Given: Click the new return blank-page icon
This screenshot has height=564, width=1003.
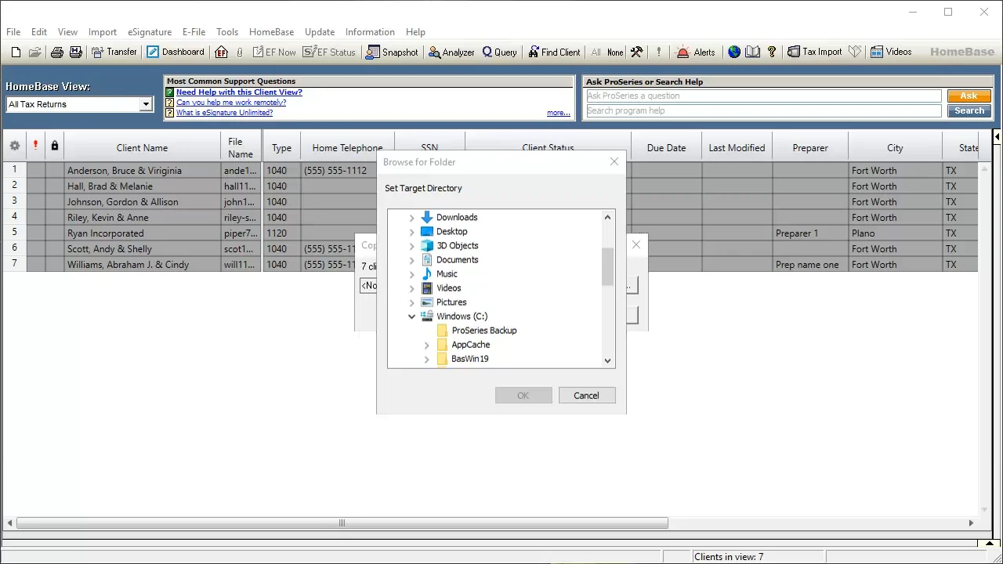Looking at the screenshot, I should click(x=16, y=52).
